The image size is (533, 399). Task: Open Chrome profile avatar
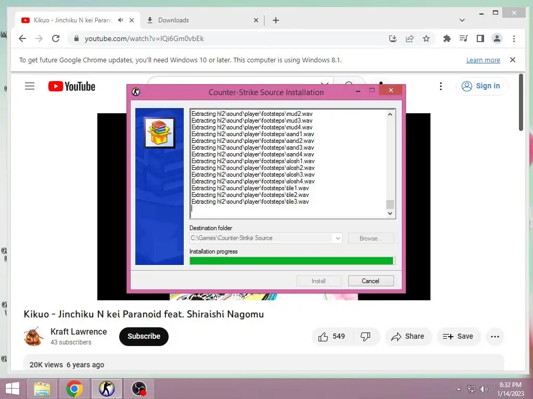[497, 38]
